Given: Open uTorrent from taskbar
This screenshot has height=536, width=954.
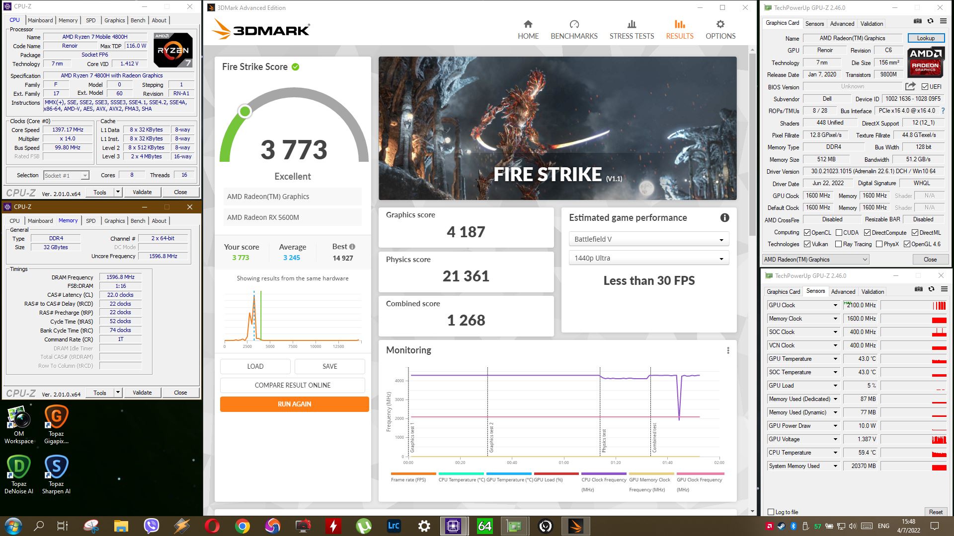Looking at the screenshot, I should click(363, 526).
